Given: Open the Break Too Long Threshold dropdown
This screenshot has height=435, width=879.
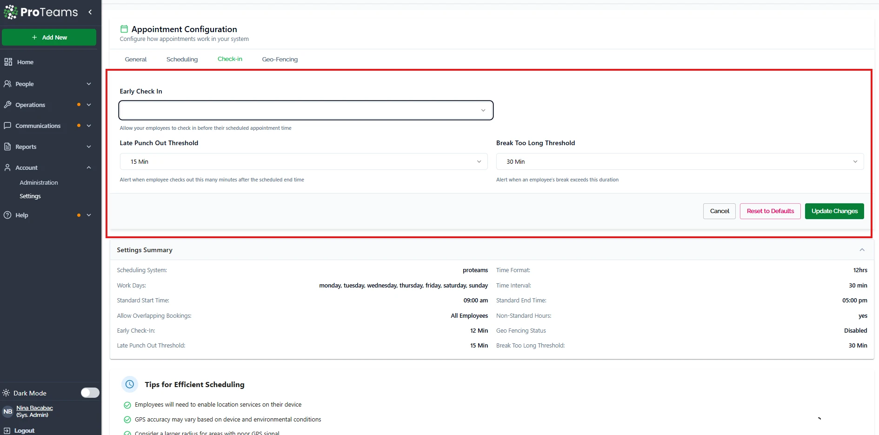Looking at the screenshot, I should [x=679, y=161].
